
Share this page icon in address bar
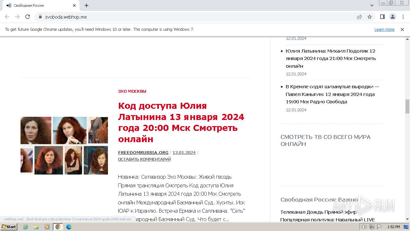(359, 17)
